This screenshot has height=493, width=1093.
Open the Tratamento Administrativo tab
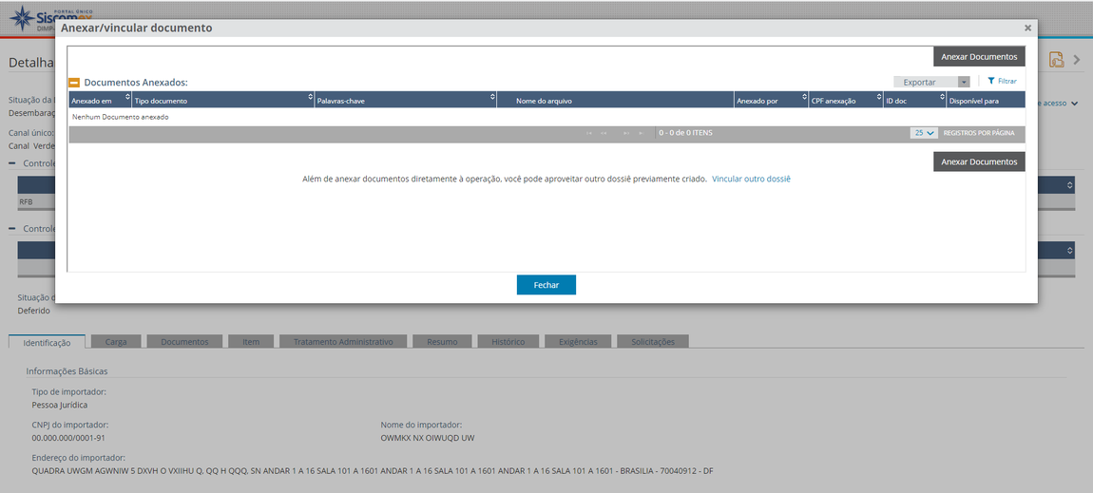343,342
